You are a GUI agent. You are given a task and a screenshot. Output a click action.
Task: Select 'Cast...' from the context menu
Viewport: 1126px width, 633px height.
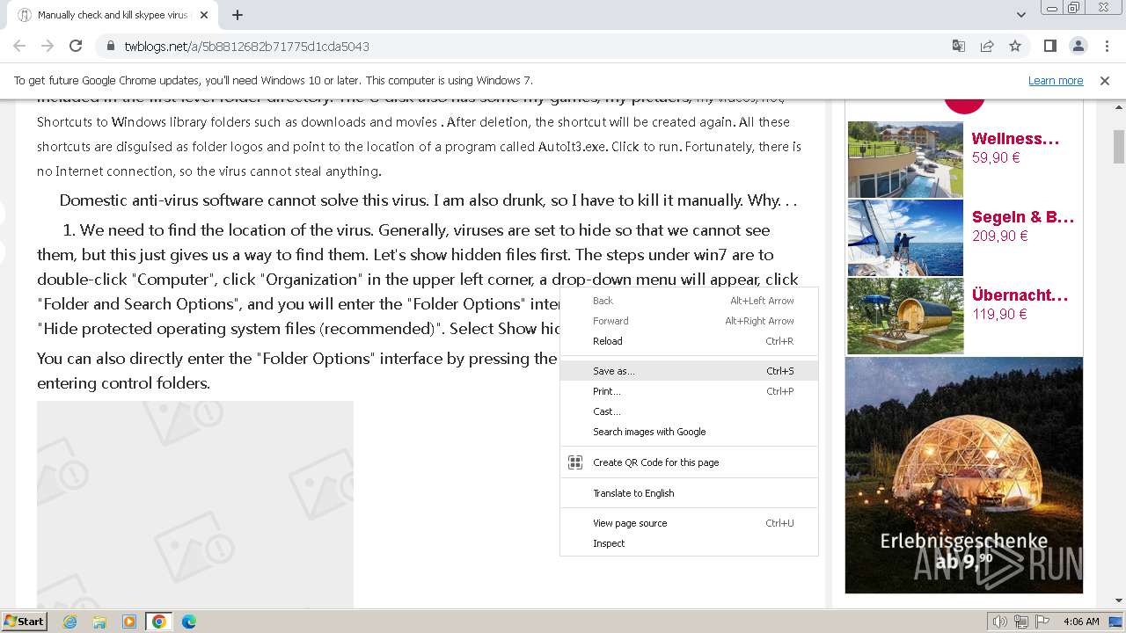coord(689,411)
